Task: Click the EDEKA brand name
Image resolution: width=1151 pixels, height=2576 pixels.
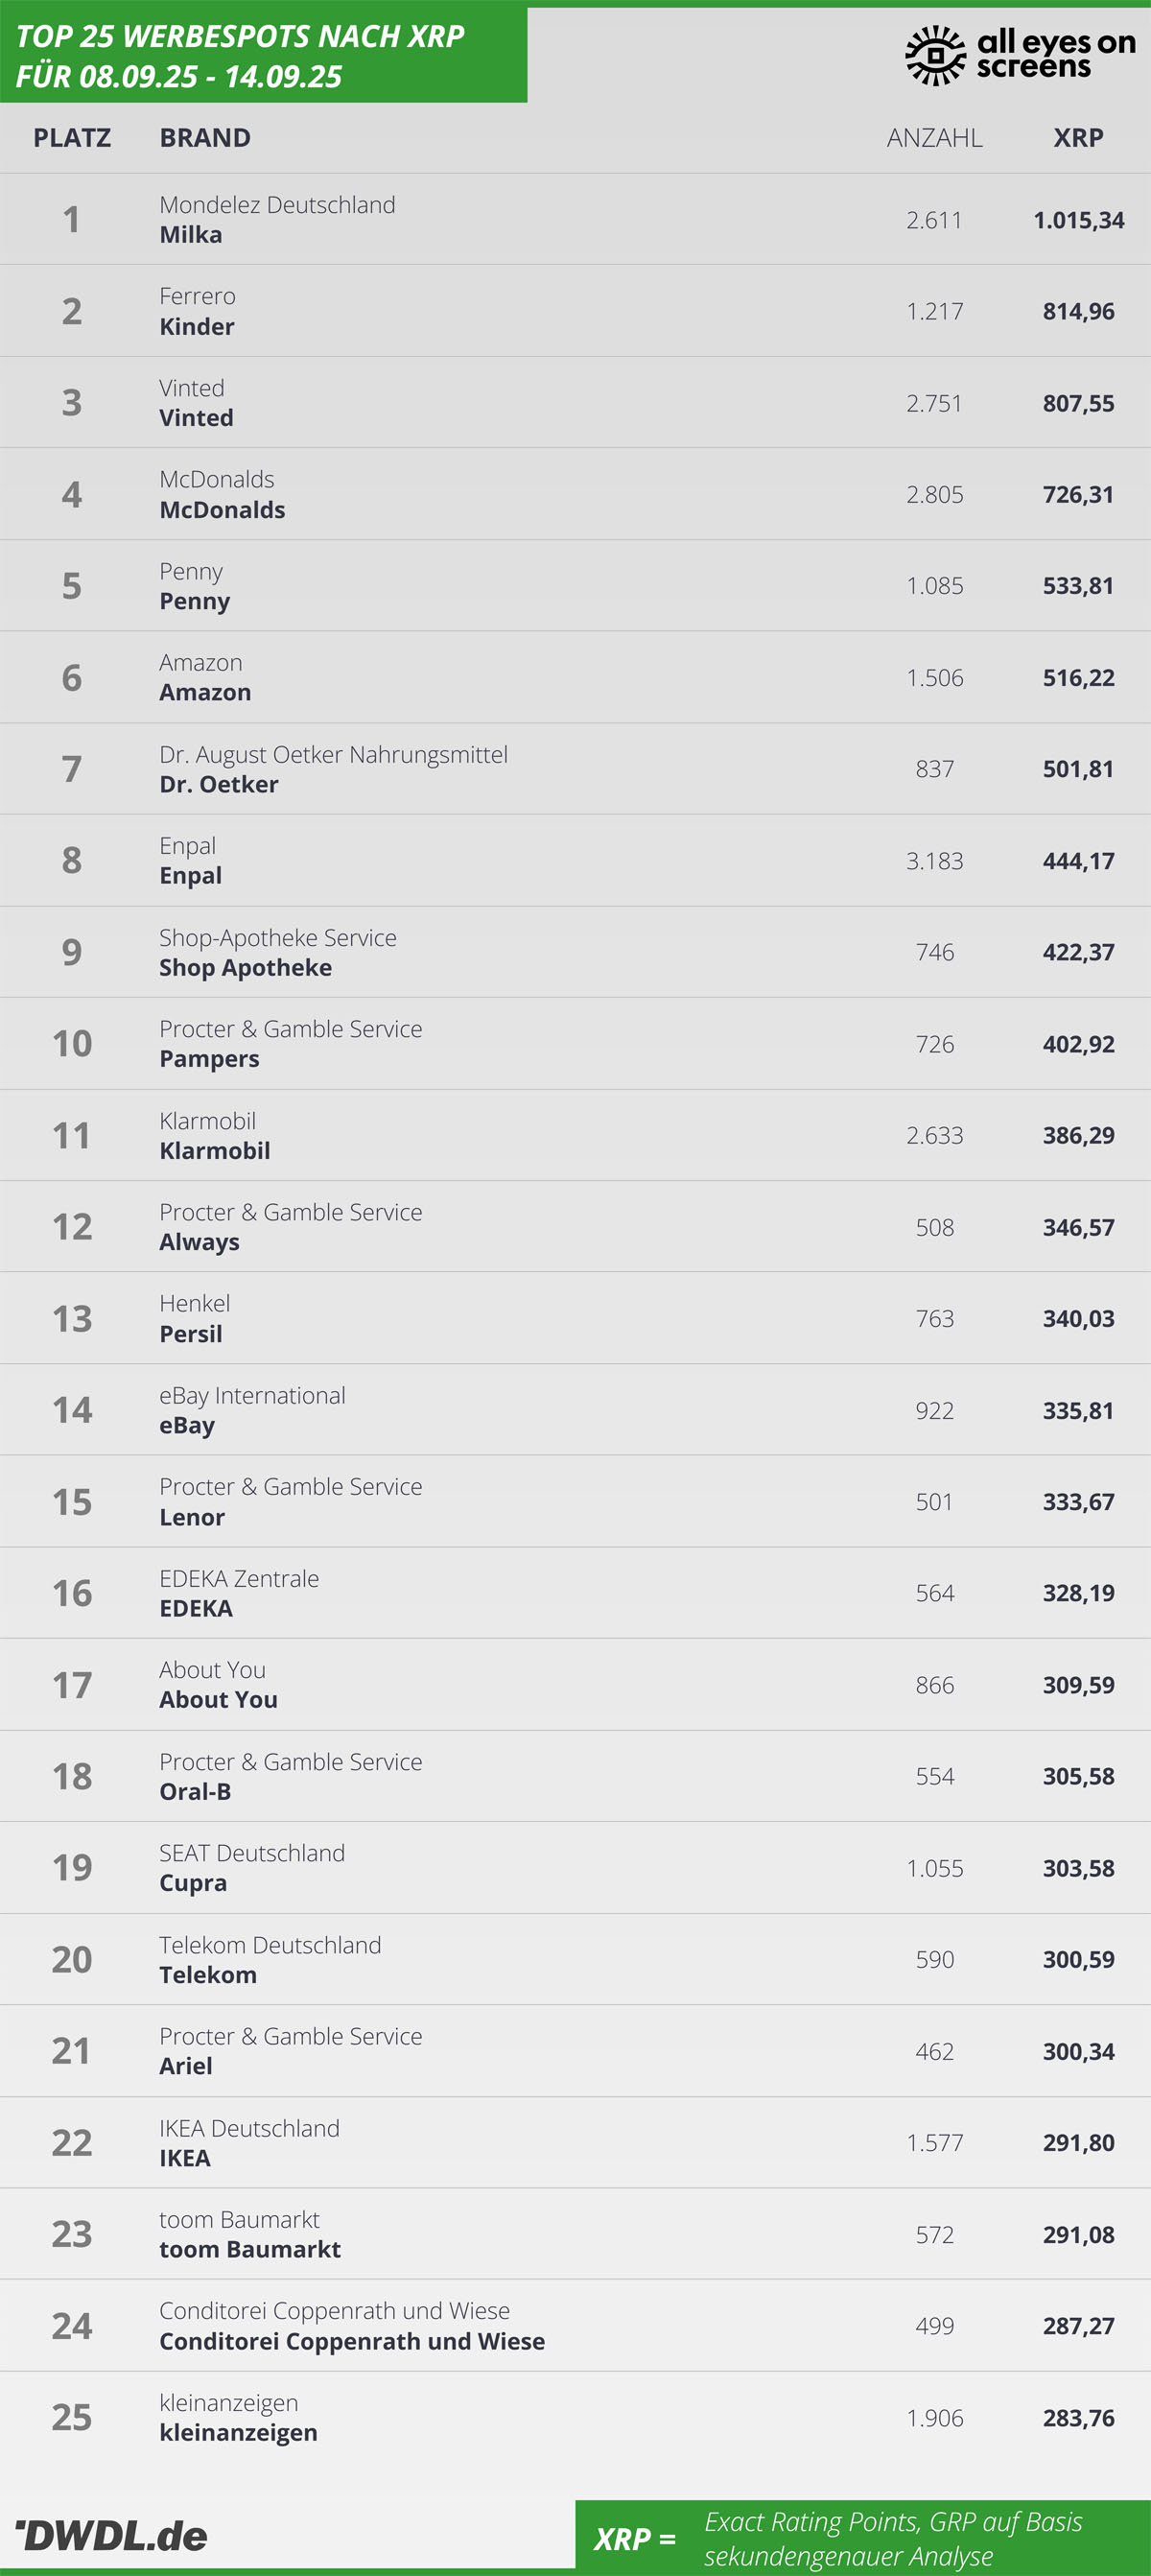Action: point(196,1608)
